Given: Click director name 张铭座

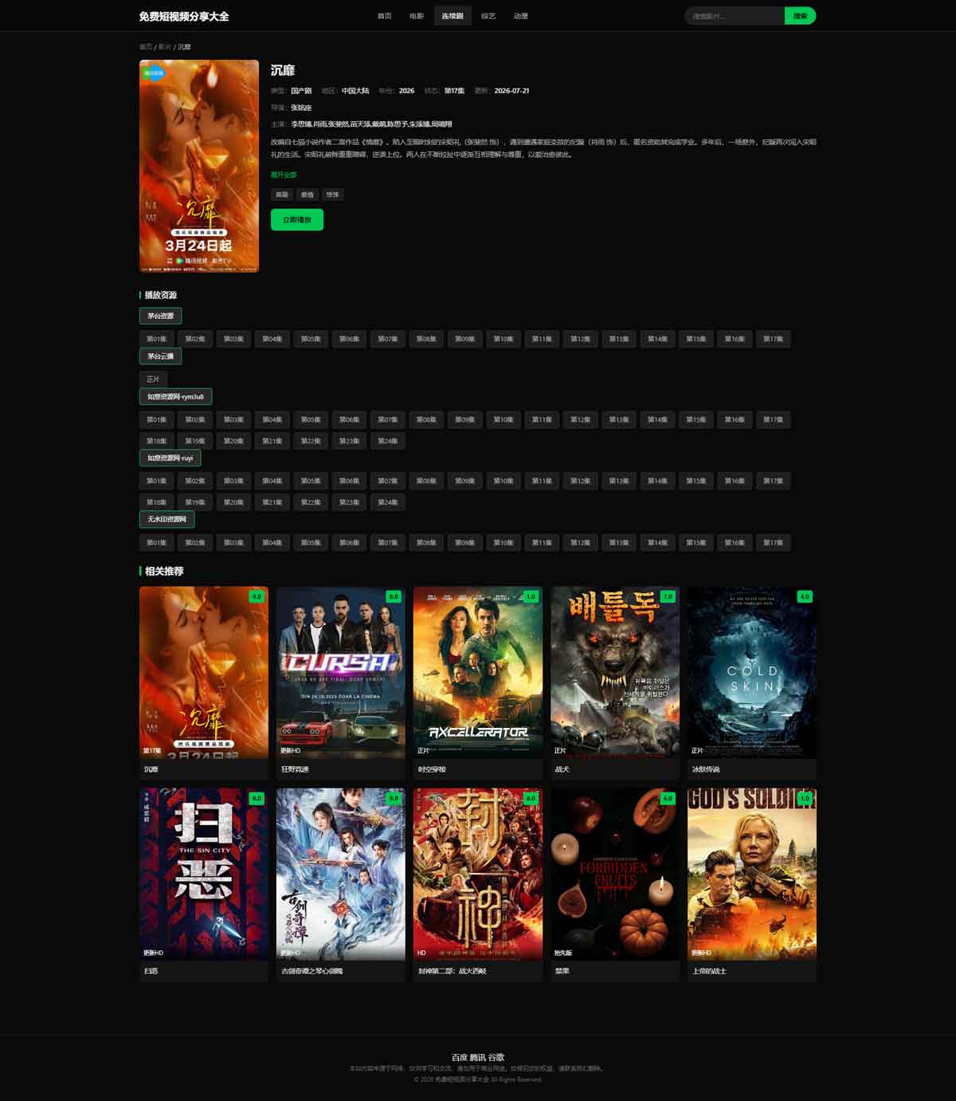Looking at the screenshot, I should (x=301, y=108).
